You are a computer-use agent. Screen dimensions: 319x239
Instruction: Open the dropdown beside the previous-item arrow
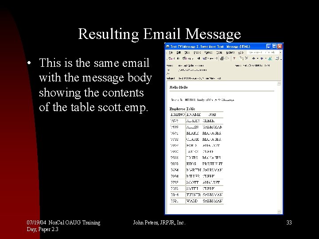pyautogui.click(x=257, y=58)
